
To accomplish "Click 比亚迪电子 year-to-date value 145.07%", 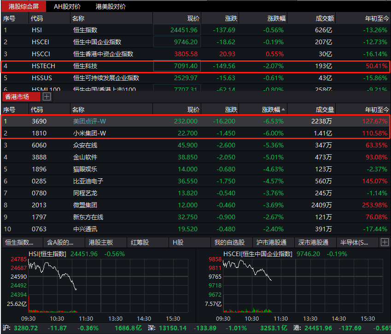I will click(375, 181).
